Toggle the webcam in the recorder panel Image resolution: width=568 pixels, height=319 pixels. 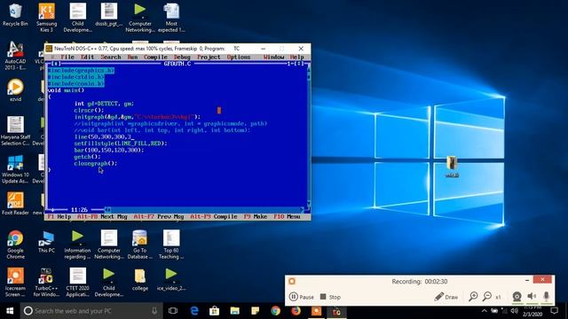pyautogui.click(x=517, y=297)
